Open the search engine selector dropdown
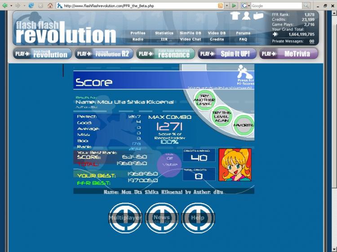The height and width of the screenshot is (252, 337). (x=245, y=6)
